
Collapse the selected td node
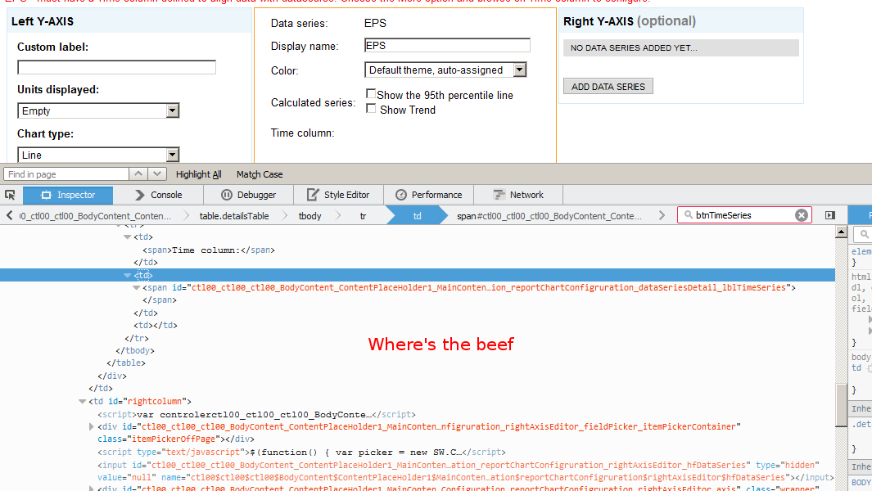coord(128,275)
